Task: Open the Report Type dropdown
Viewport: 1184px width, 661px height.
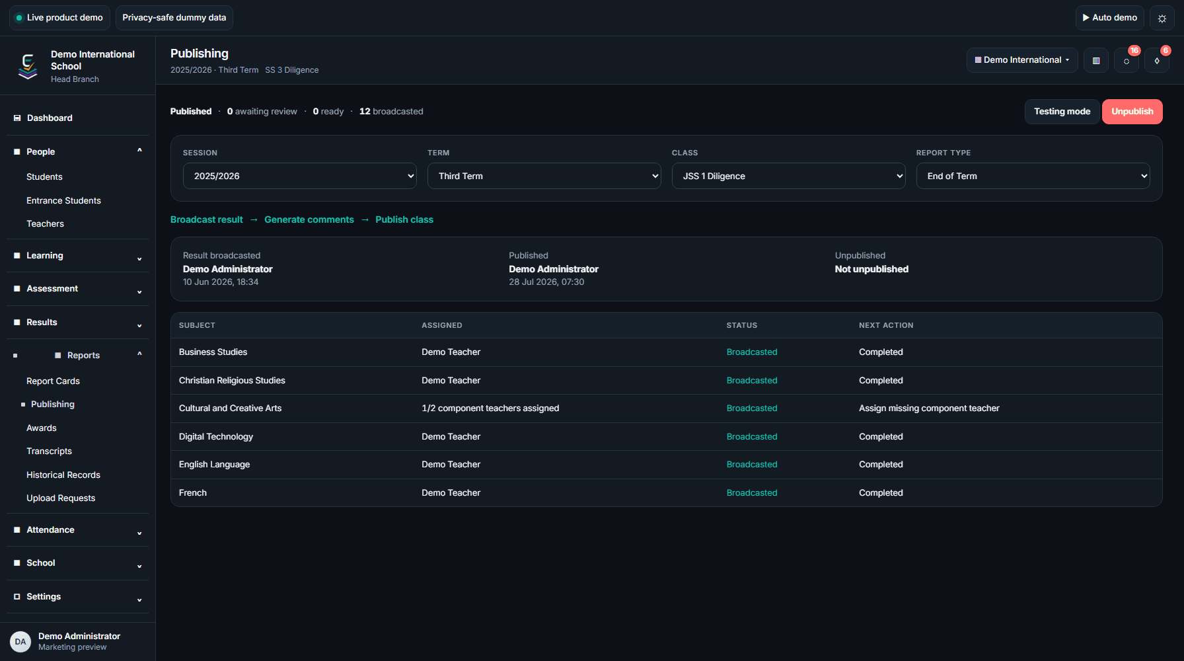Action: point(1033,176)
